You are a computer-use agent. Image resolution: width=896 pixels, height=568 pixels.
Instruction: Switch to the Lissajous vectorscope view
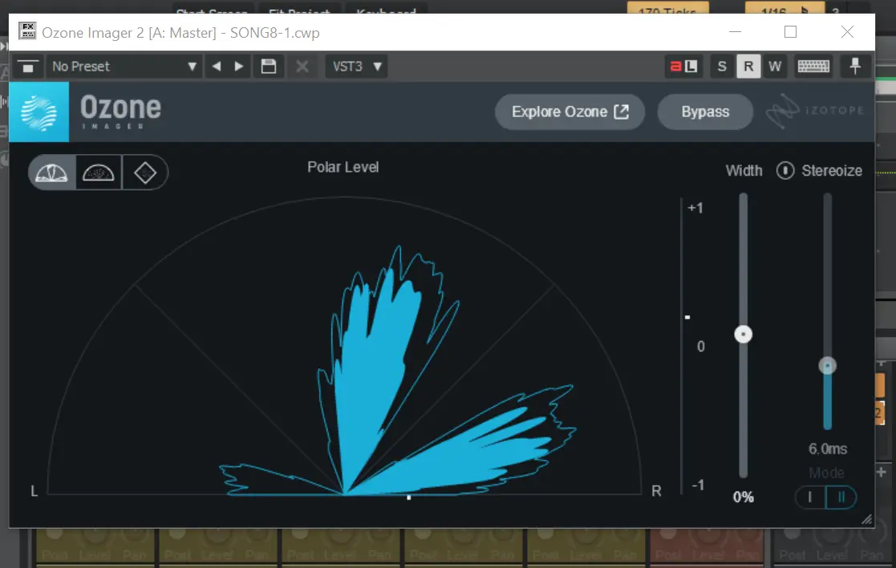click(x=144, y=172)
